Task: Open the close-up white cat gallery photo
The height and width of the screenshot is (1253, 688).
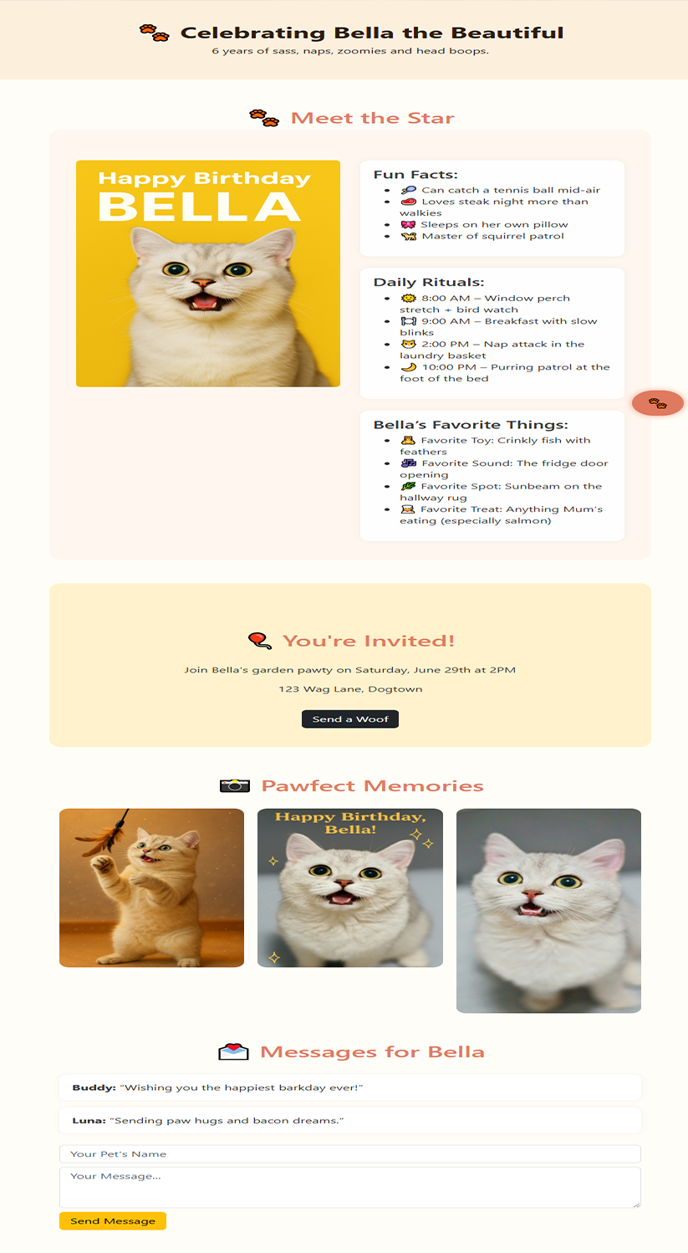Action: (x=548, y=911)
